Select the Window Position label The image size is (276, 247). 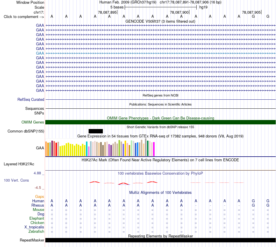pyautogui.click(x=30, y=2)
